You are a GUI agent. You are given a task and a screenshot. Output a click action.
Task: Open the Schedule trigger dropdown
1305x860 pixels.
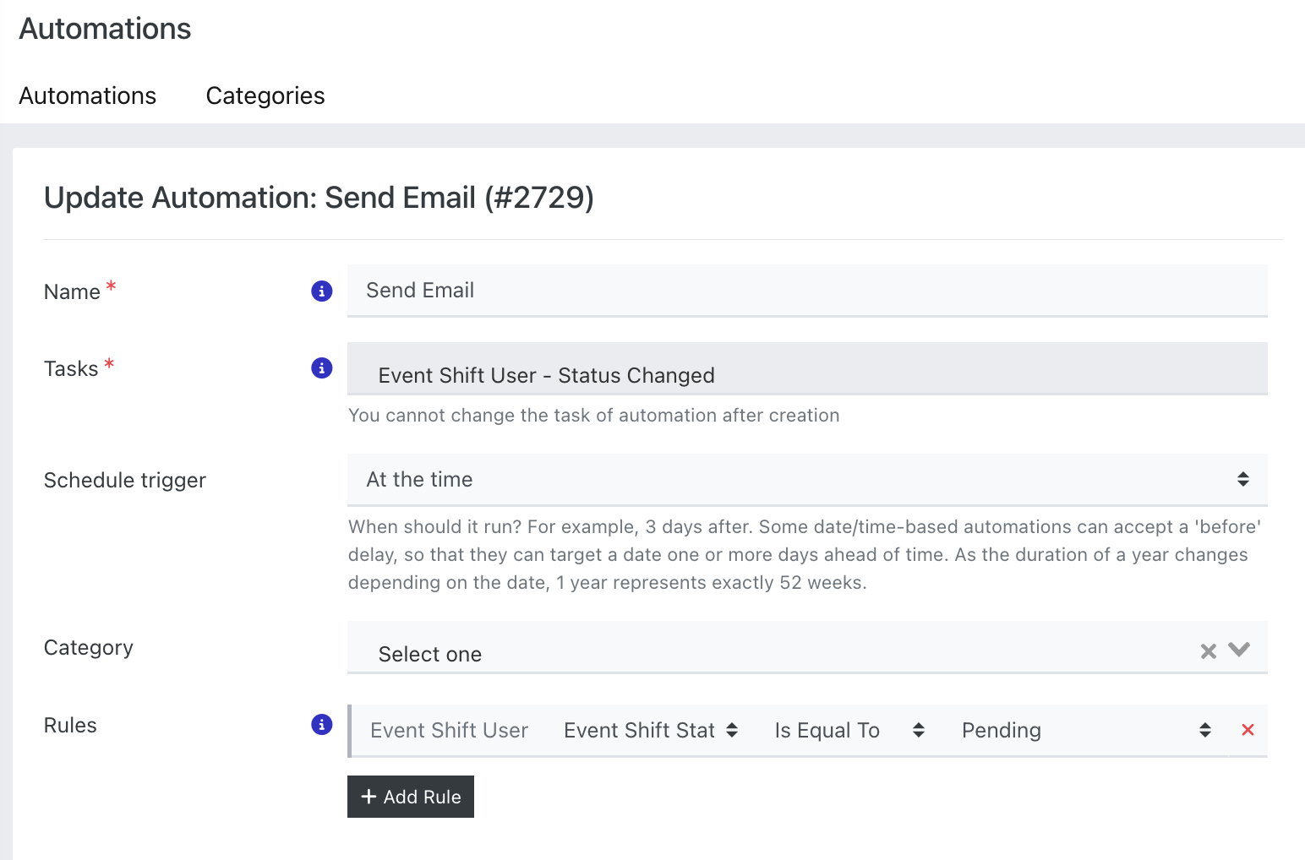(806, 479)
